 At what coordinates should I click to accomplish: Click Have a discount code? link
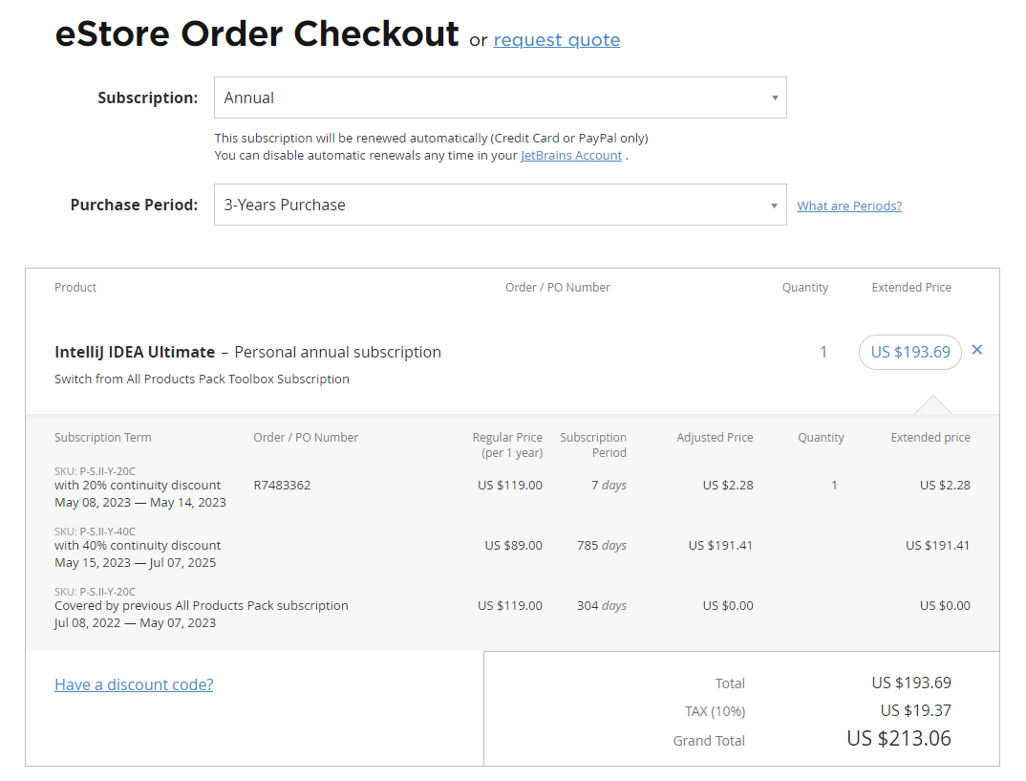click(x=134, y=684)
